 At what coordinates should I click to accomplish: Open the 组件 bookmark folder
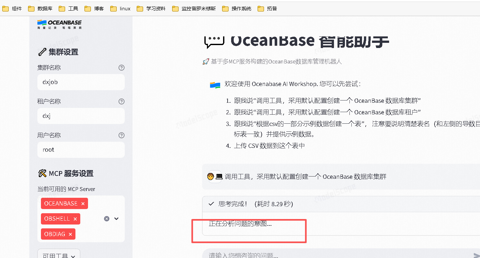[12, 9]
